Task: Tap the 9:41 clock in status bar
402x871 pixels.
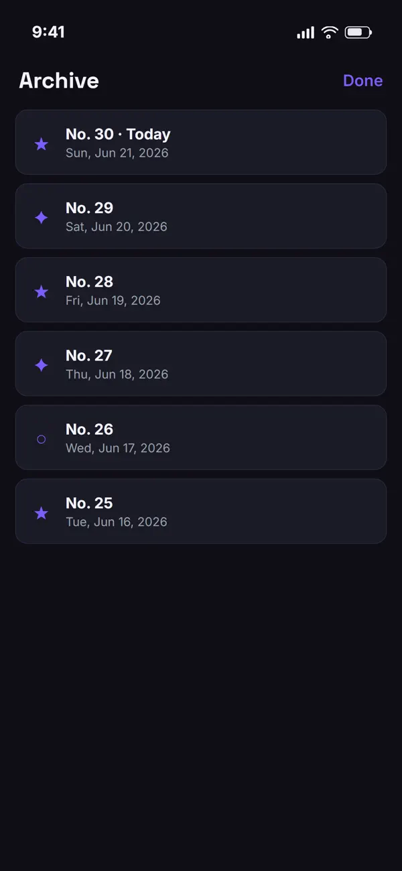Action: pos(48,32)
